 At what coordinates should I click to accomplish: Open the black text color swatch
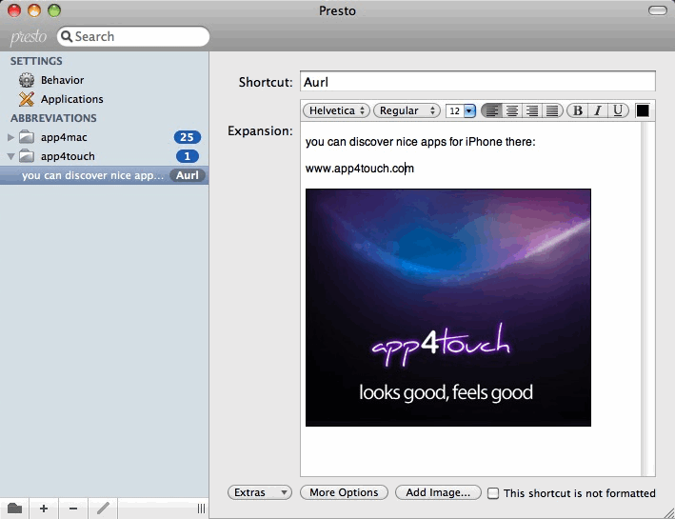coord(643,110)
